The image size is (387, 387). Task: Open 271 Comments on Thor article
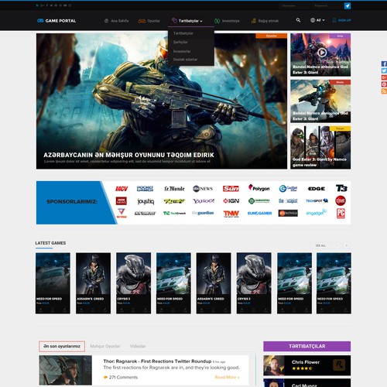click(x=121, y=377)
